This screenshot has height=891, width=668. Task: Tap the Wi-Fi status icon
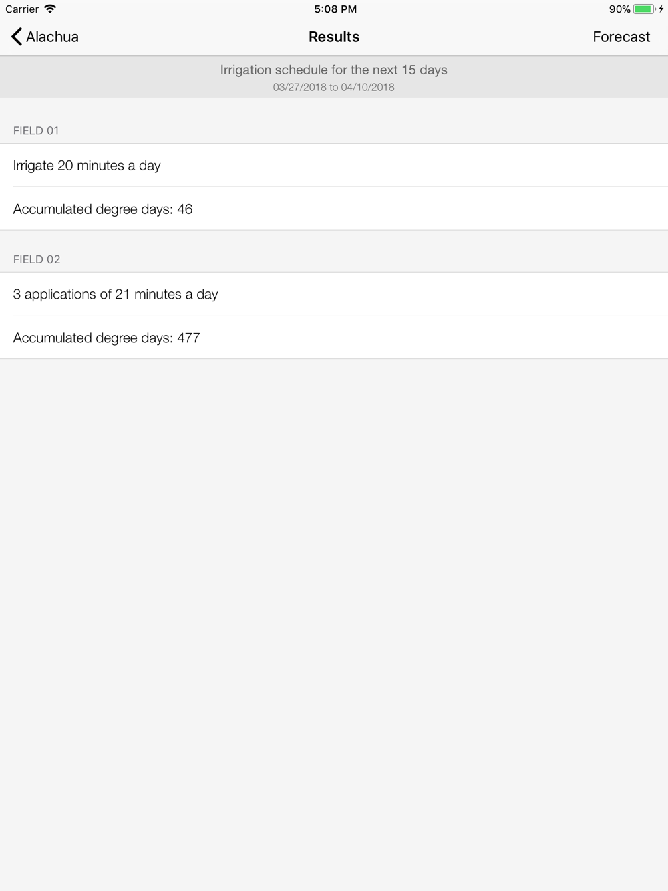50,9
